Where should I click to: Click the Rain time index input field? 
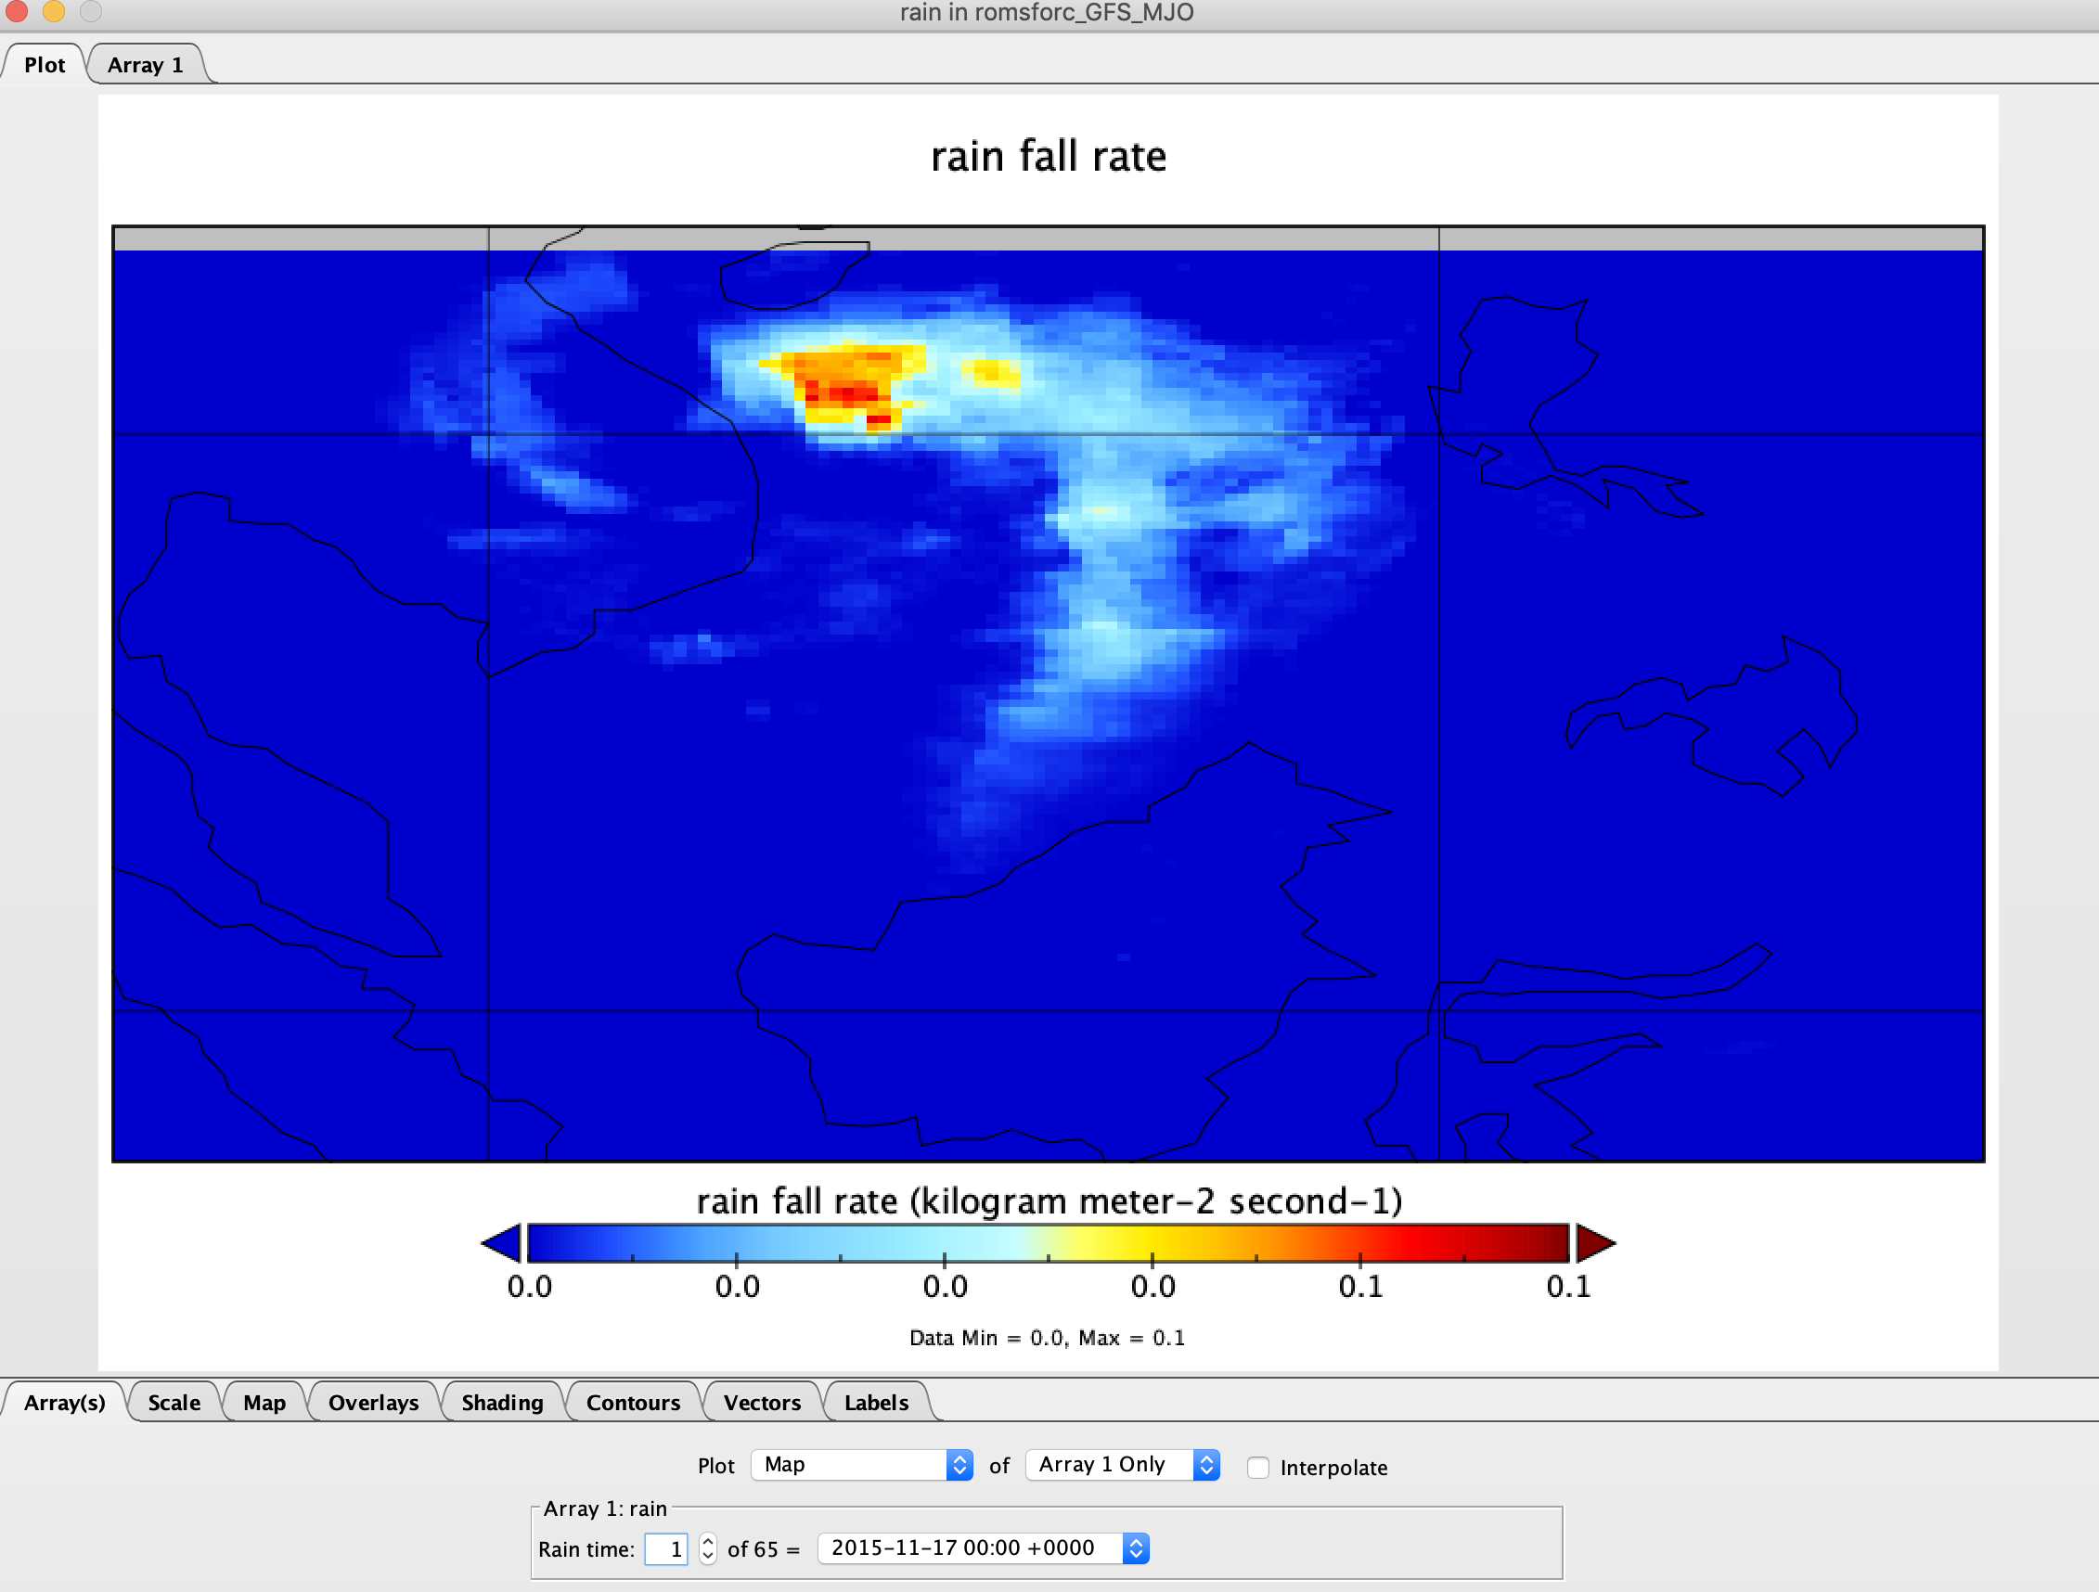[x=666, y=1549]
